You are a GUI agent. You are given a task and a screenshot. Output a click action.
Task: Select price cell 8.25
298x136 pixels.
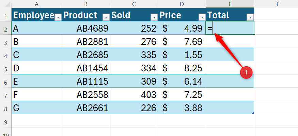pos(182,68)
